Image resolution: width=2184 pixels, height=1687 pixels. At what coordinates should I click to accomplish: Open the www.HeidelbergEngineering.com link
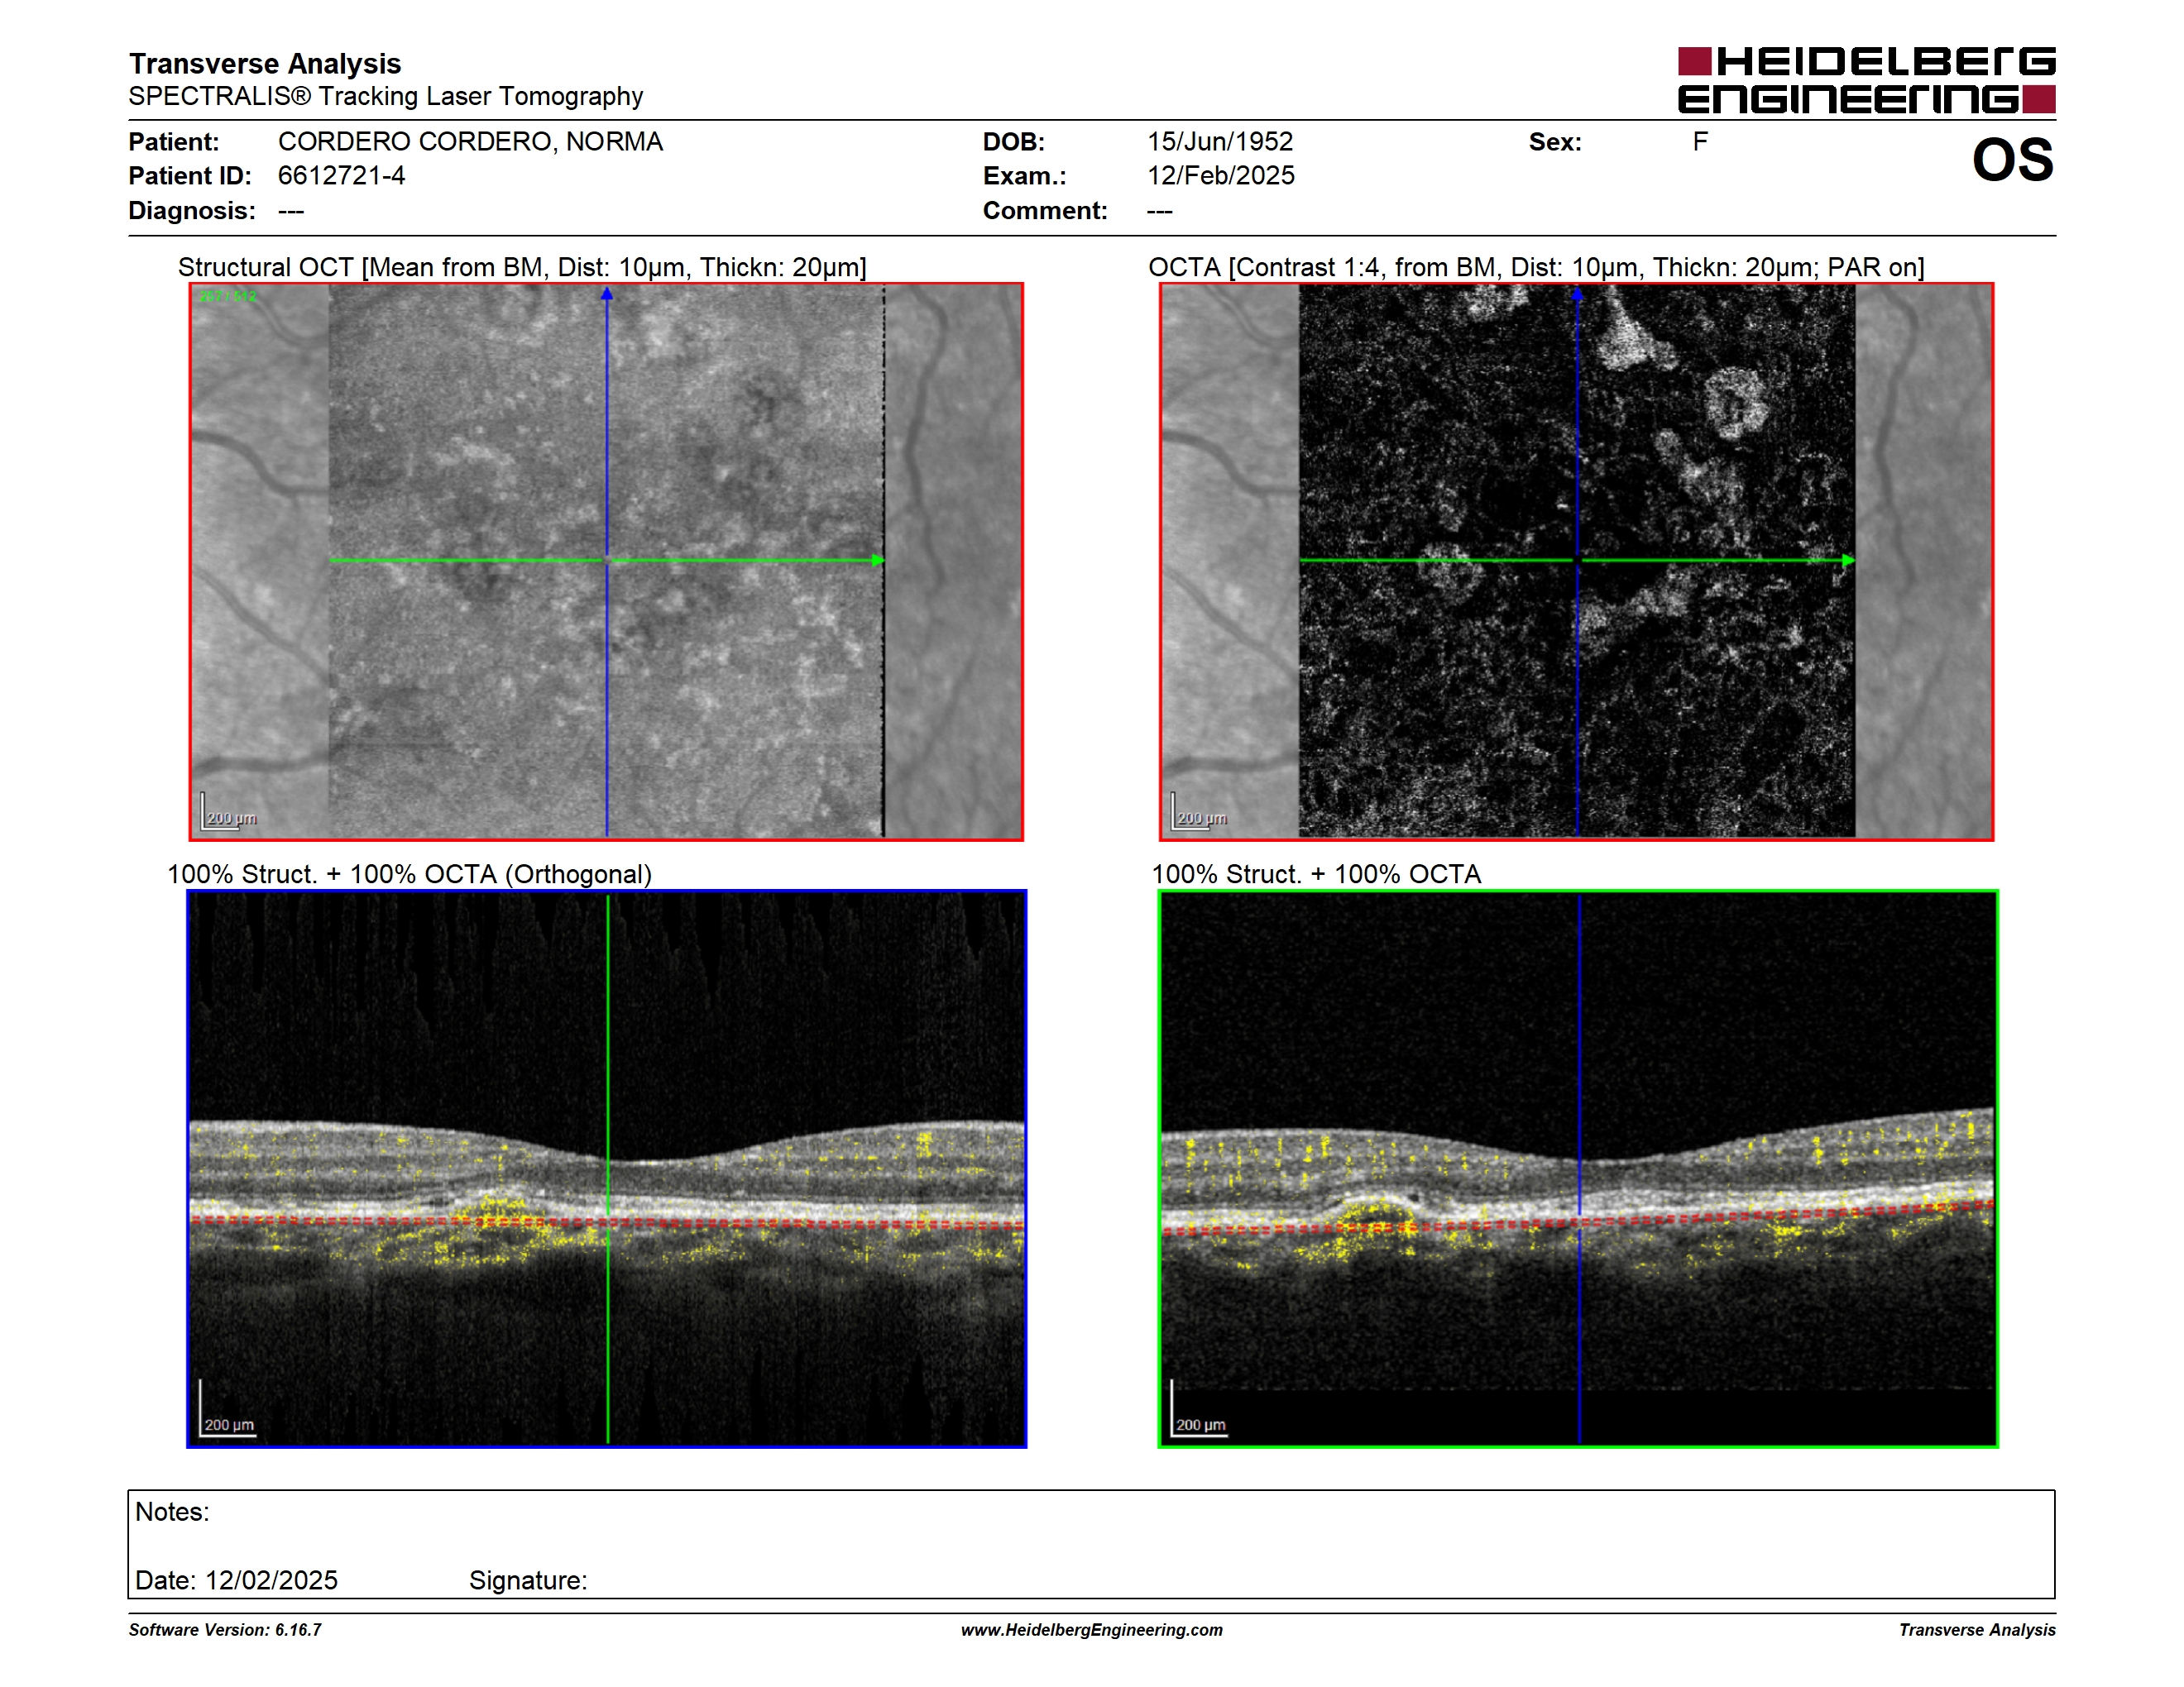1092,1630
